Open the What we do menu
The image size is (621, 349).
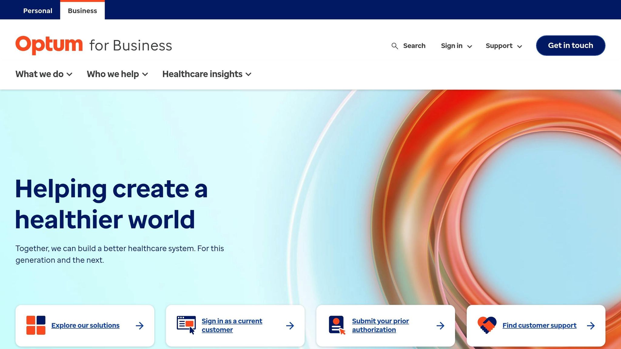(x=44, y=74)
